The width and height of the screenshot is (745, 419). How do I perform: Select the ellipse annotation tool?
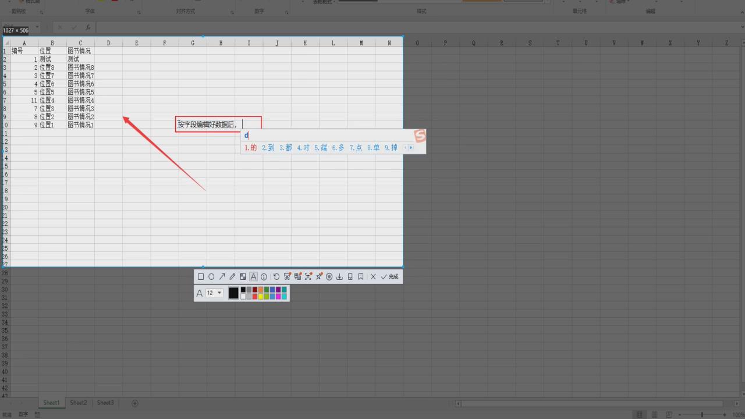click(x=211, y=276)
